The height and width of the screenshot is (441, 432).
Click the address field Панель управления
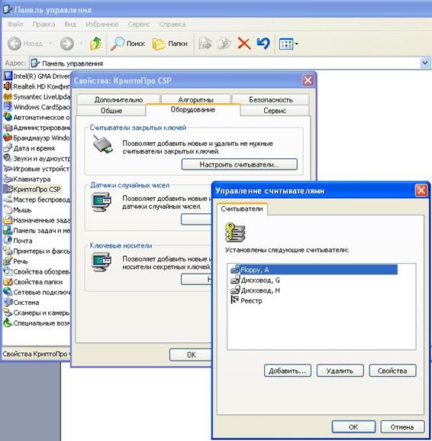pyautogui.click(x=224, y=63)
